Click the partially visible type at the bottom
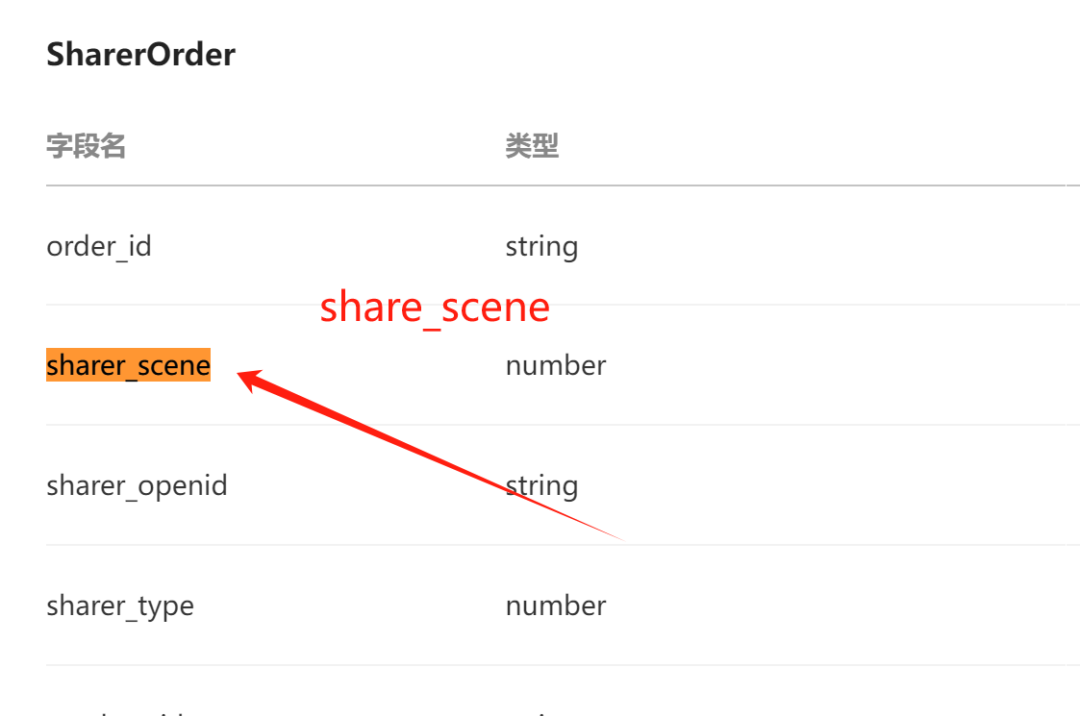 (541, 714)
